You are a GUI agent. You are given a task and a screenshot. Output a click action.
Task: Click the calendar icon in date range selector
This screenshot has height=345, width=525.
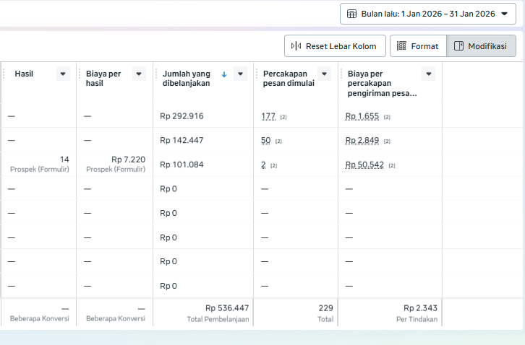(351, 14)
